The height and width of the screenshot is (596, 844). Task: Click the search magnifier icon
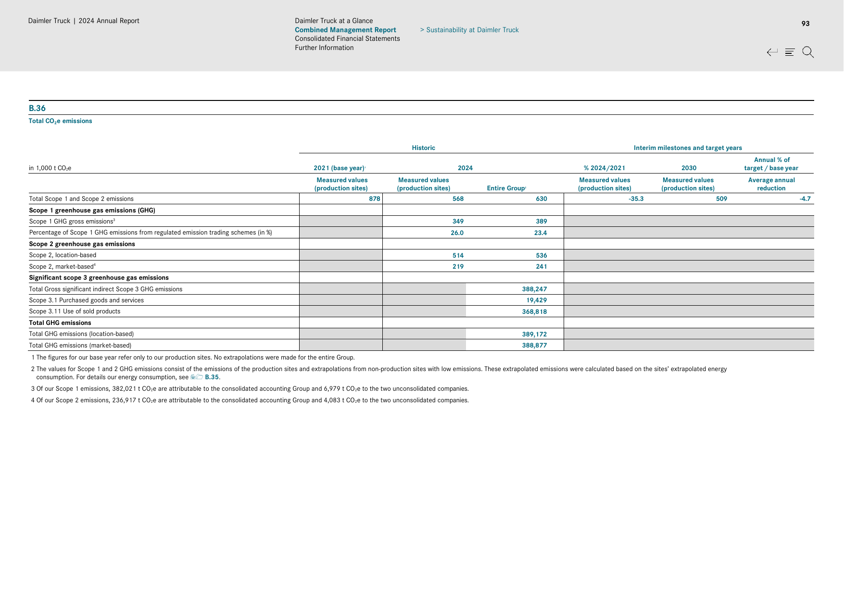[808, 52]
